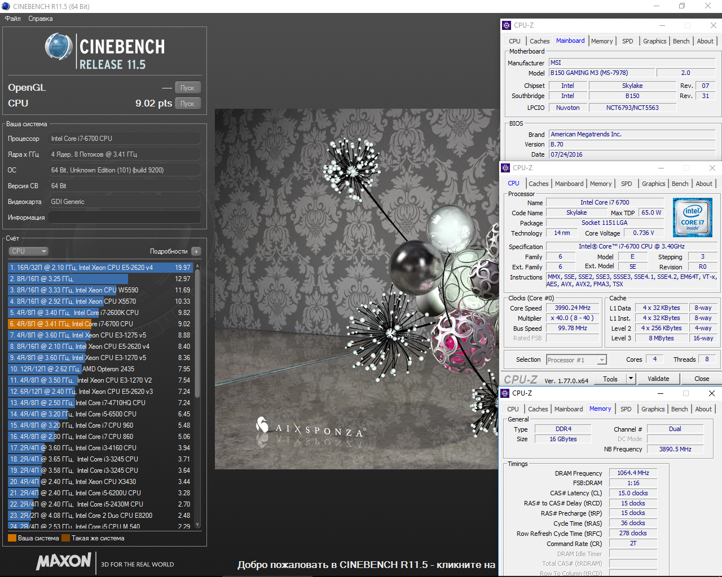The height and width of the screenshot is (577, 722).
Task: Click the Close button in CPU-Z
Action: (702, 379)
